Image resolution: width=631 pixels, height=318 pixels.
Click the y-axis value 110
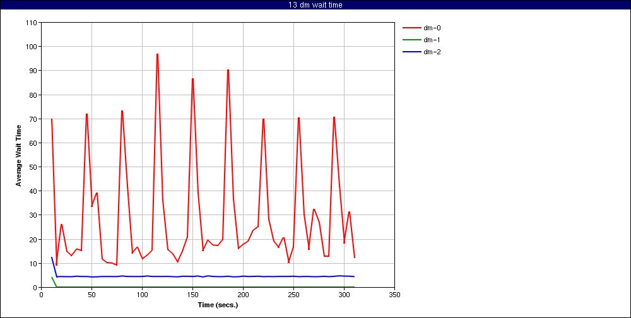(32, 23)
